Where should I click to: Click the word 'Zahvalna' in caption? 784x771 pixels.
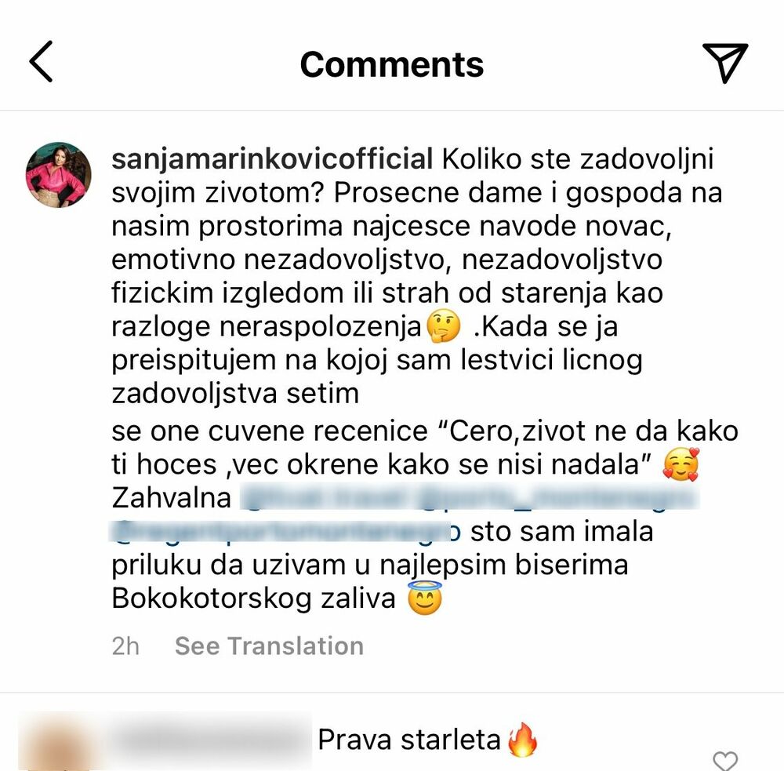point(171,498)
